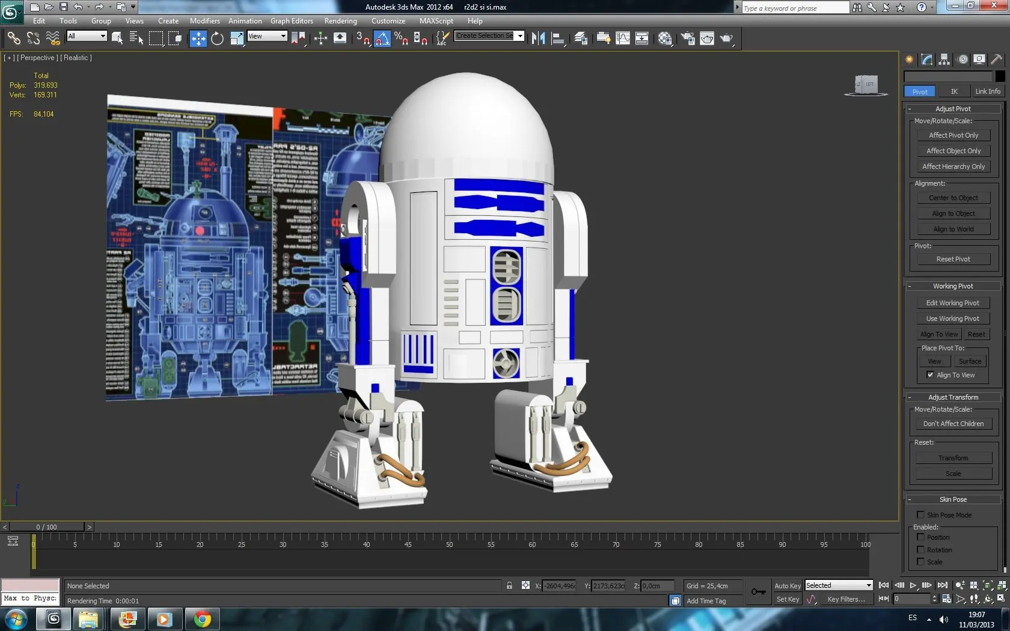Collapse the Working Pivot rollout
Screen dimensions: 1010x631
[x=953, y=286]
